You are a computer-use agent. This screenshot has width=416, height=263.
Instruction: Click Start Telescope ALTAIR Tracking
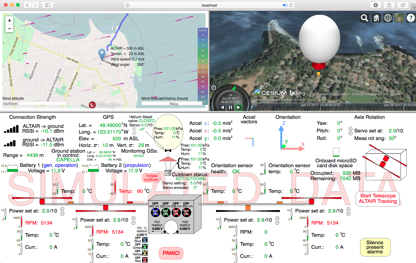tap(378, 199)
